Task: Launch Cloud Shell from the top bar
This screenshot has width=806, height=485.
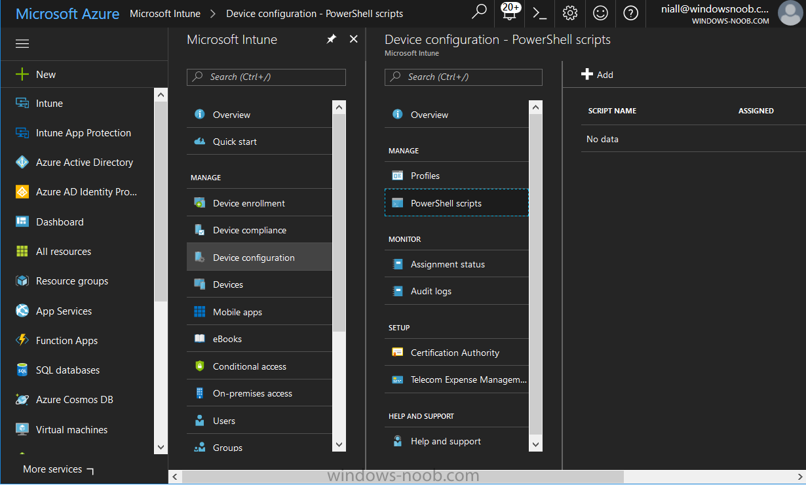Action: (539, 12)
